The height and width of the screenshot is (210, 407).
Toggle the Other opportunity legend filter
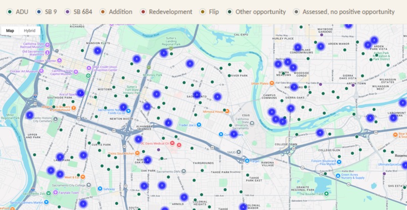[x=256, y=12]
